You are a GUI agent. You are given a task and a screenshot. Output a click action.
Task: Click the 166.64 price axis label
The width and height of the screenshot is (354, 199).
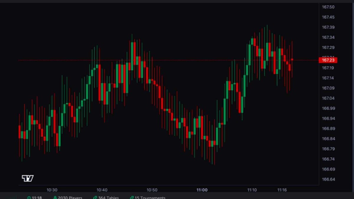[328, 179]
